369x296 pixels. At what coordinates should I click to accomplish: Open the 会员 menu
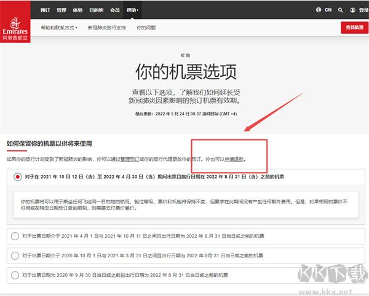pyautogui.click(x=115, y=10)
